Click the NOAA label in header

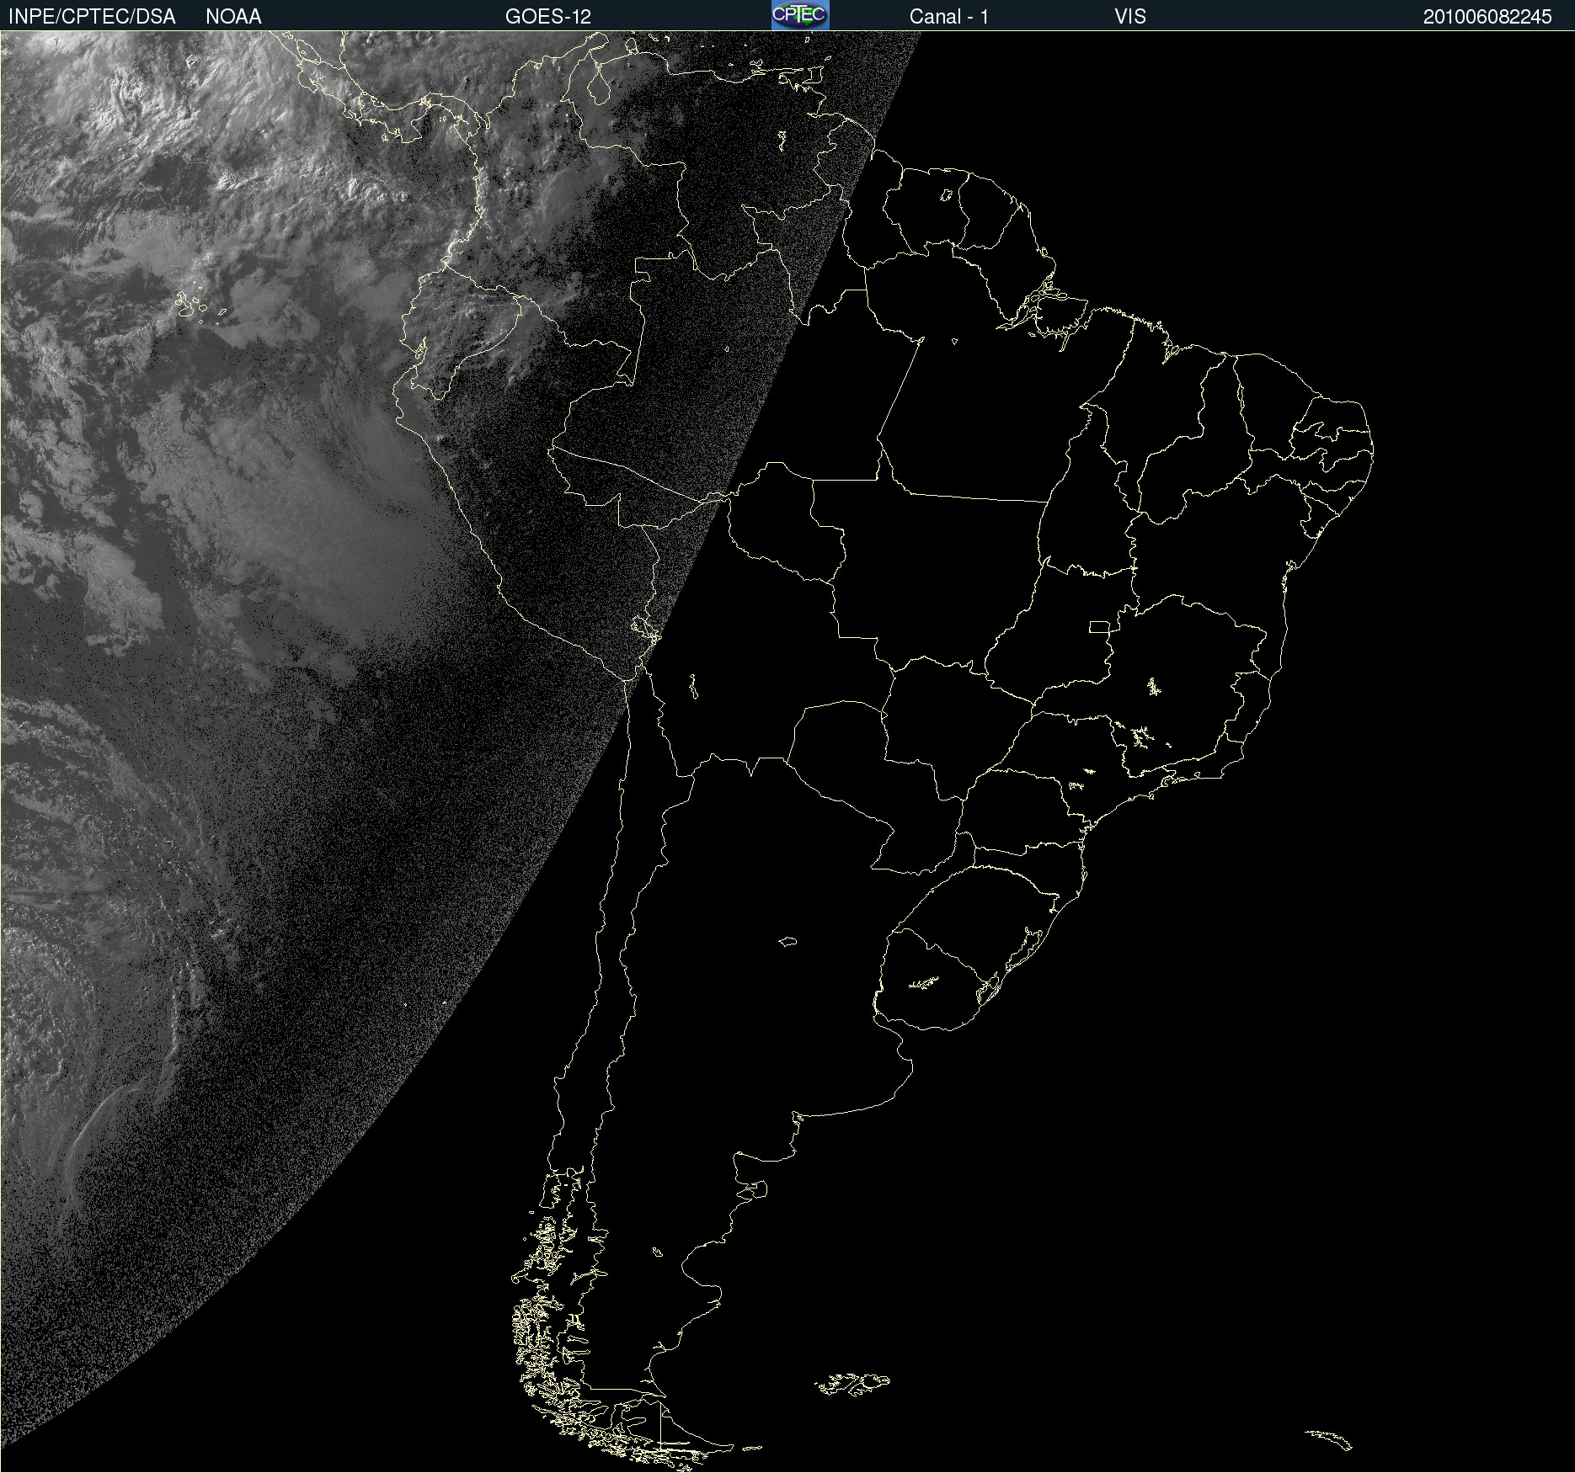tap(233, 17)
